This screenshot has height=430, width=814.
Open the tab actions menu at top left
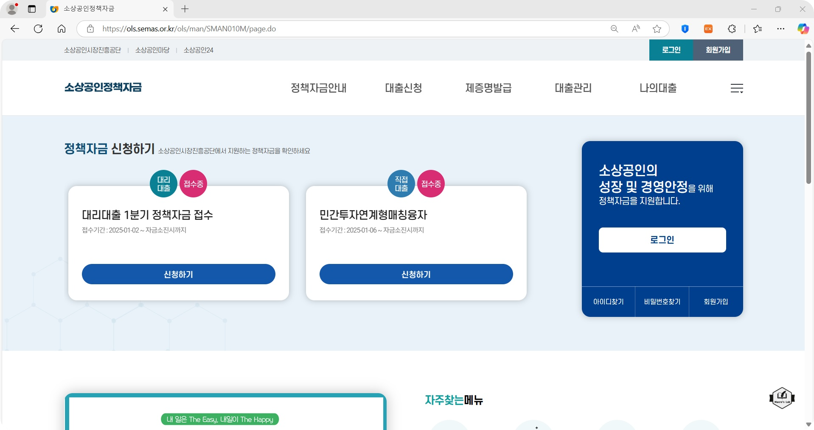pyautogui.click(x=32, y=9)
